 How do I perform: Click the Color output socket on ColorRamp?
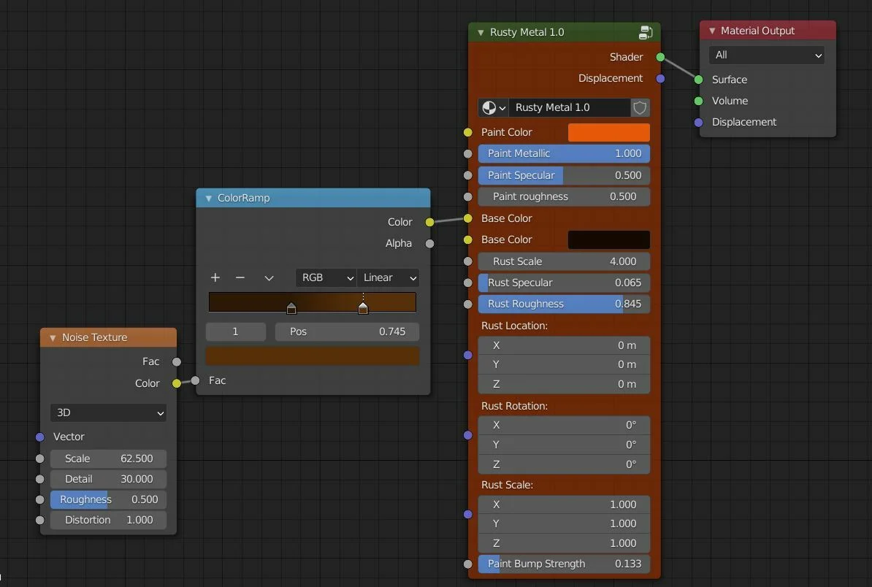430,222
